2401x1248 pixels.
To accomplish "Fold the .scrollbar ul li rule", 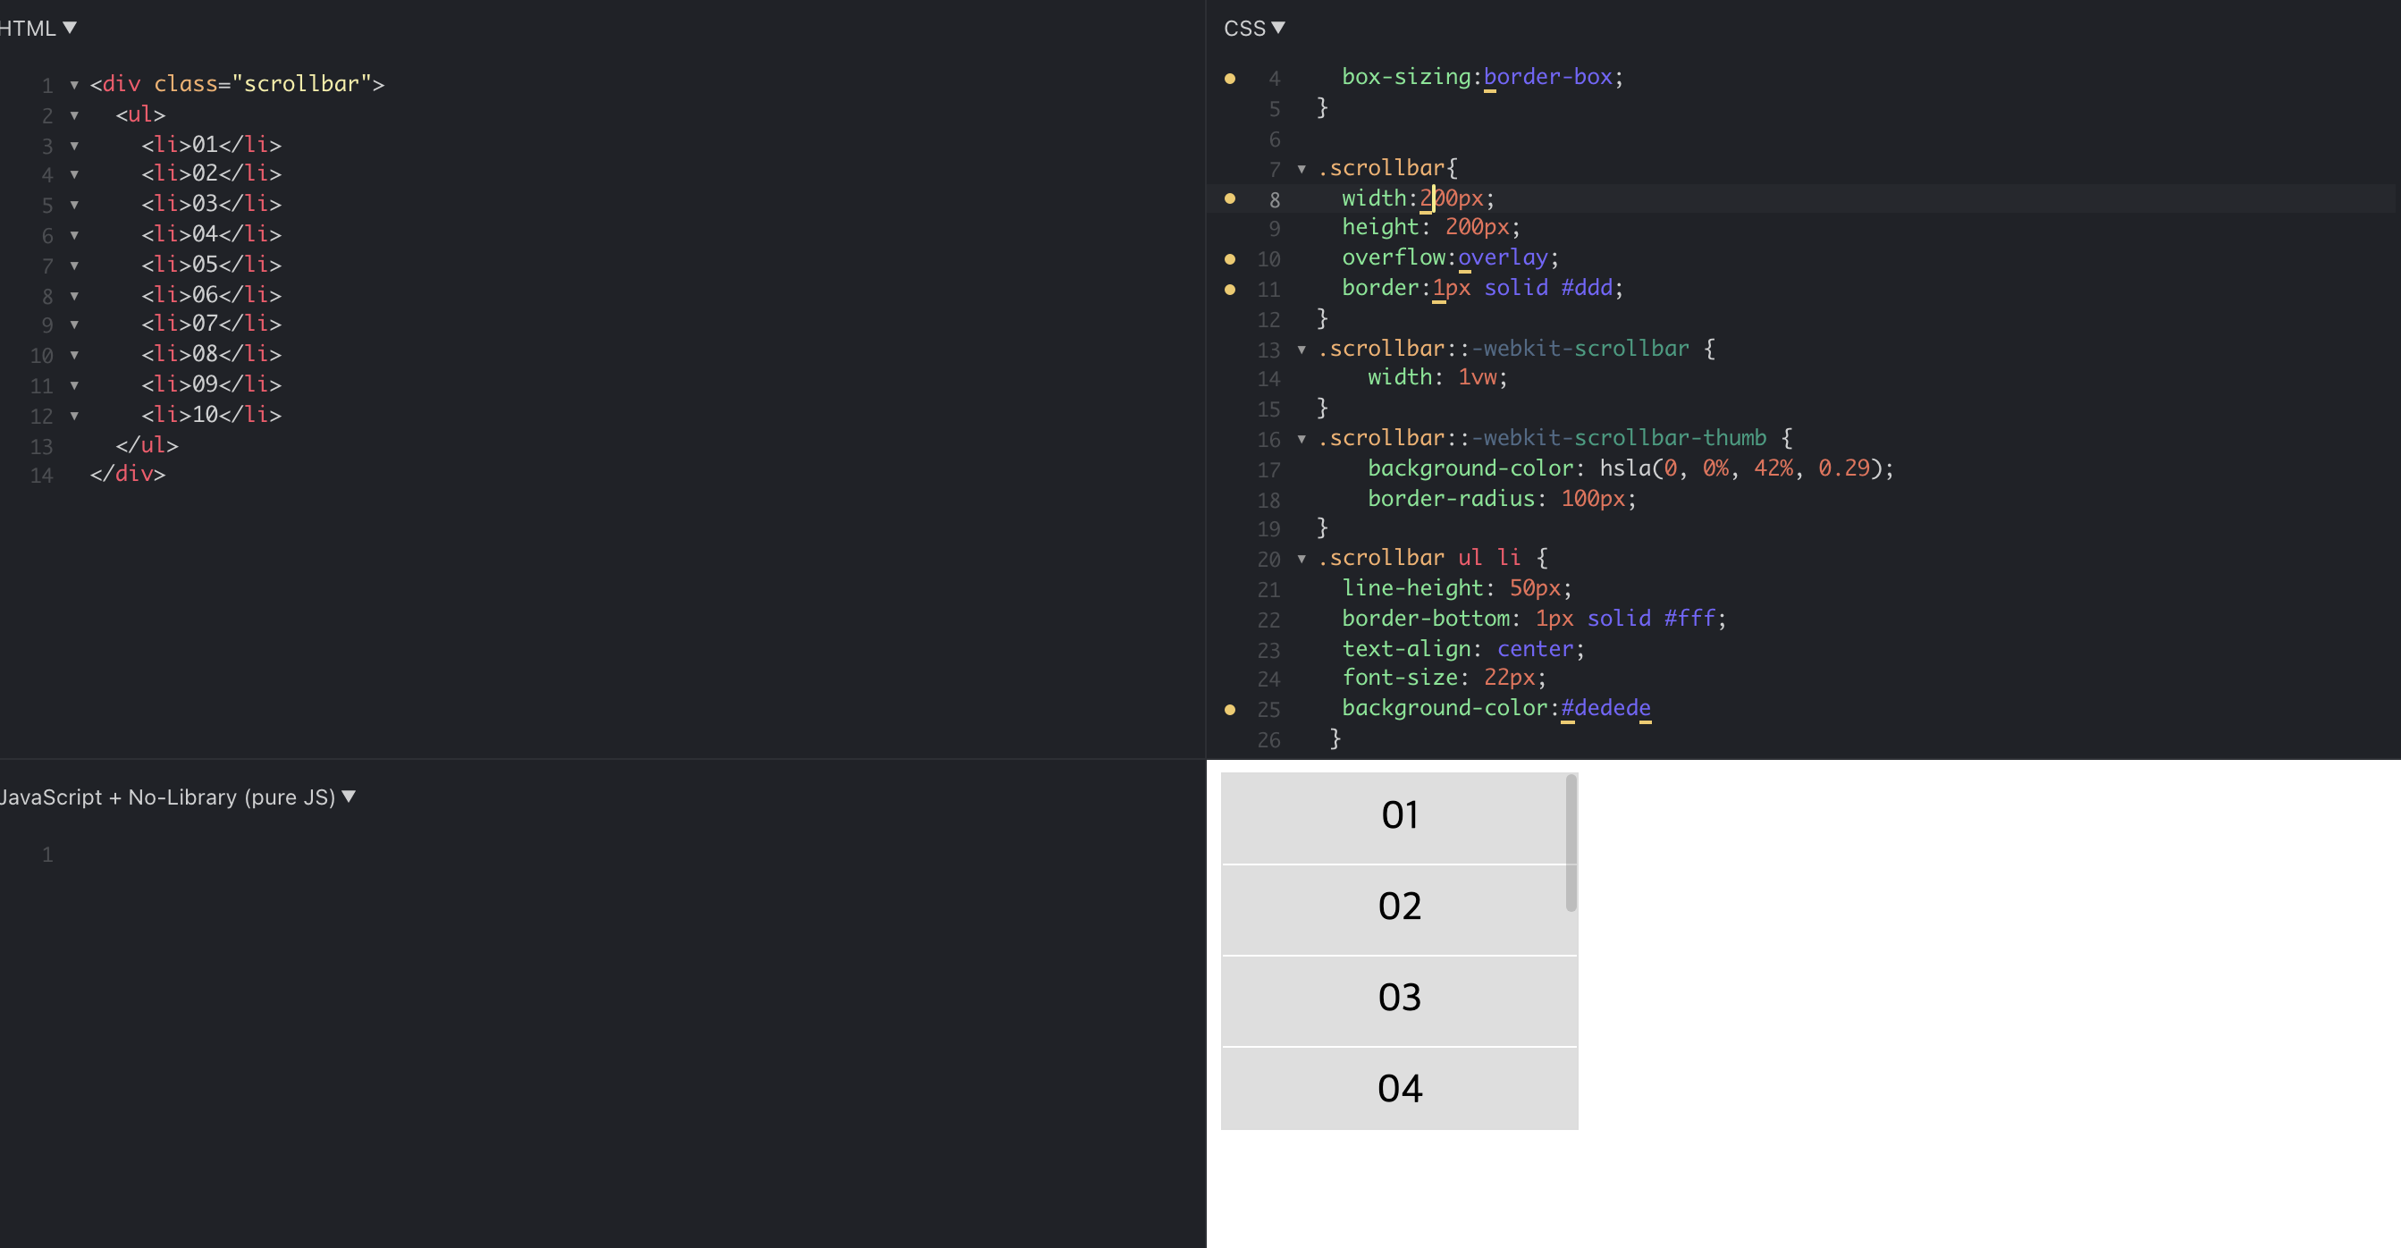I will coord(1302,560).
